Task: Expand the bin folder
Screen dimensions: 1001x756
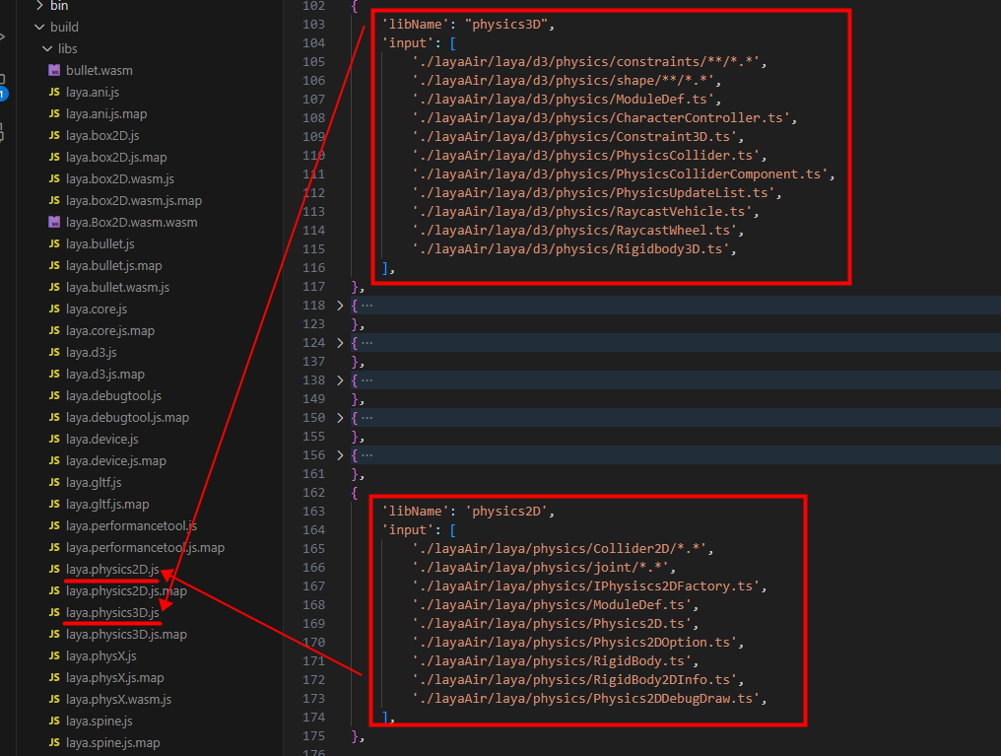Action: (x=39, y=6)
